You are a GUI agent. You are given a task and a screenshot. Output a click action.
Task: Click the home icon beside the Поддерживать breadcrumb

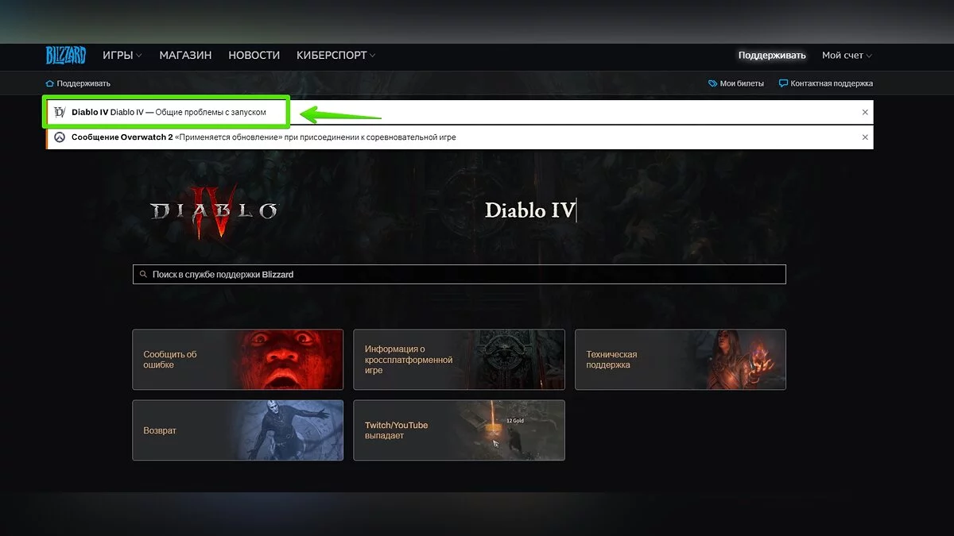pos(50,83)
